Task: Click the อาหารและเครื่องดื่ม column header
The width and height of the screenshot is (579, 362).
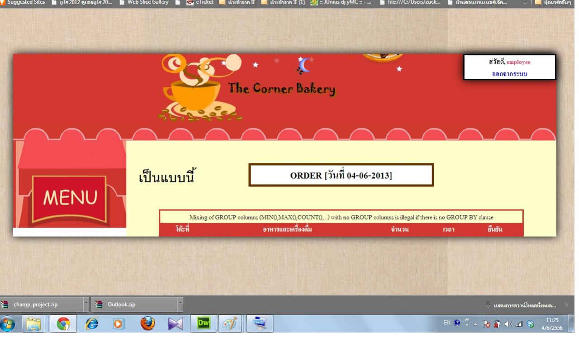Action: 287,229
